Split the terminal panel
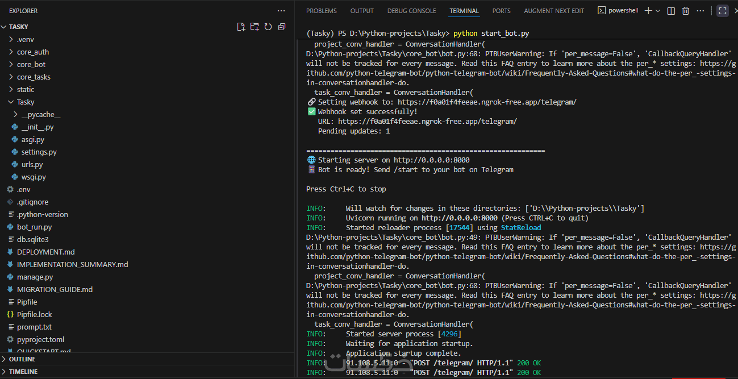Image resolution: width=738 pixels, height=379 pixels. tap(671, 11)
